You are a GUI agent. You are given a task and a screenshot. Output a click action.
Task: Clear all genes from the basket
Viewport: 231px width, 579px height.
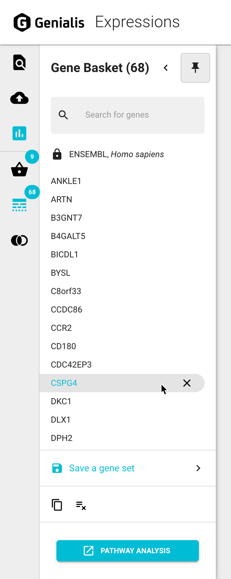81,506
